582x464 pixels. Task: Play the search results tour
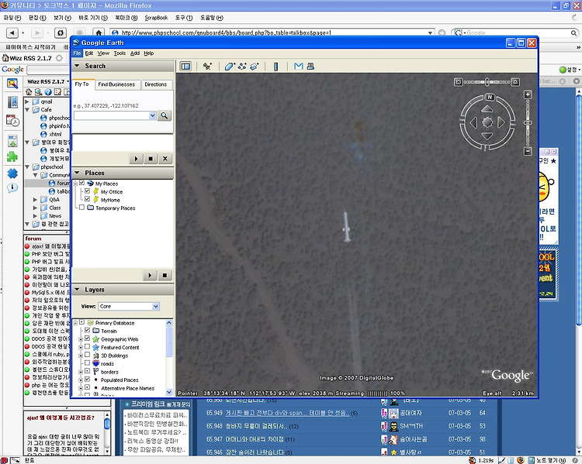coord(136,159)
